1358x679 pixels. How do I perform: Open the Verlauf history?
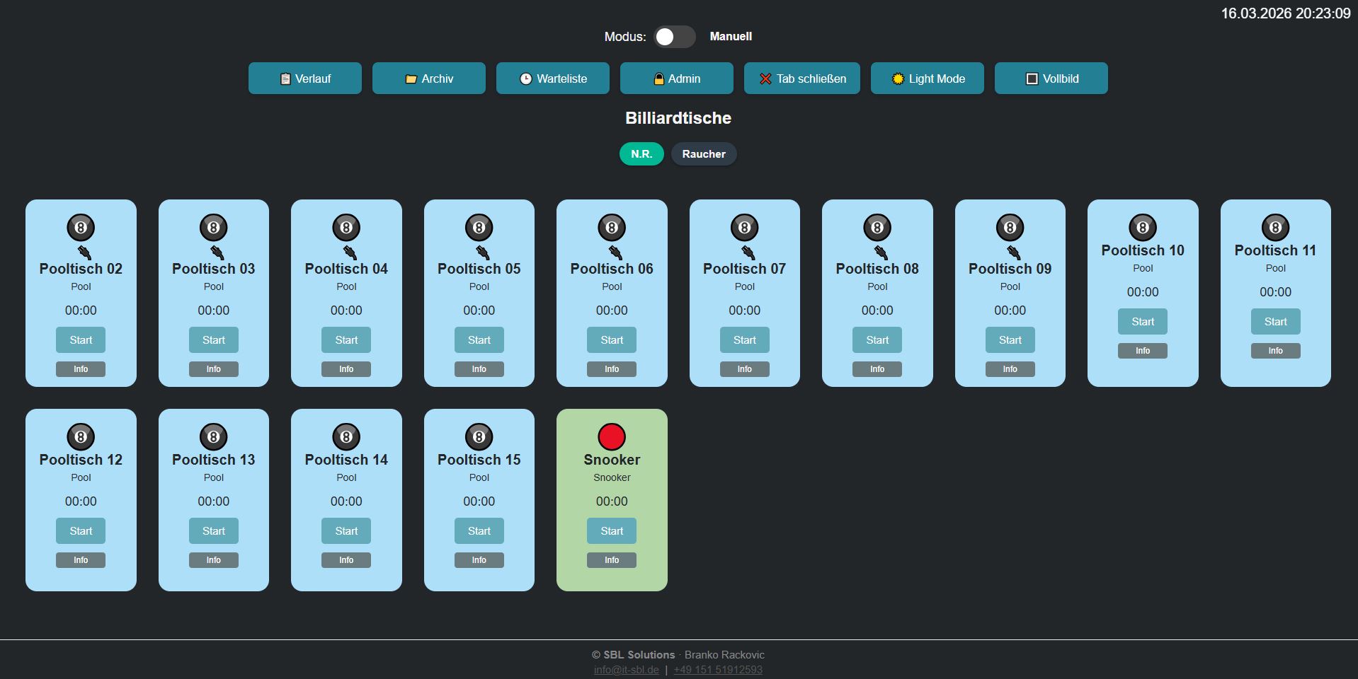click(x=305, y=79)
